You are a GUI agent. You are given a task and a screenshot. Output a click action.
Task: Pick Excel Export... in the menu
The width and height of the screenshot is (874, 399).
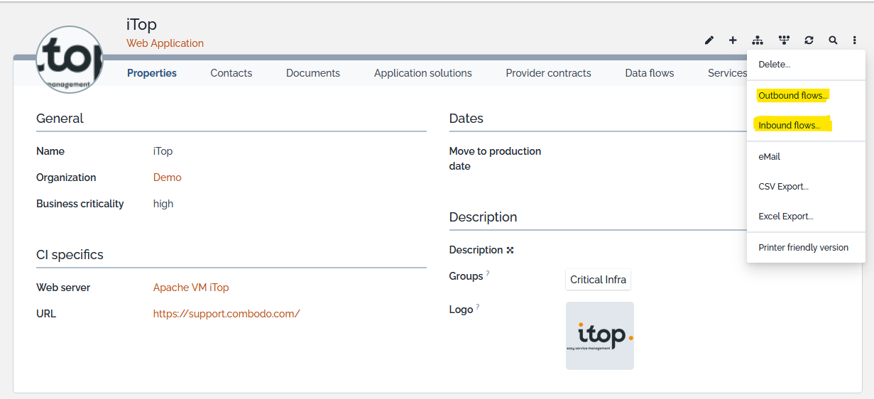point(786,217)
